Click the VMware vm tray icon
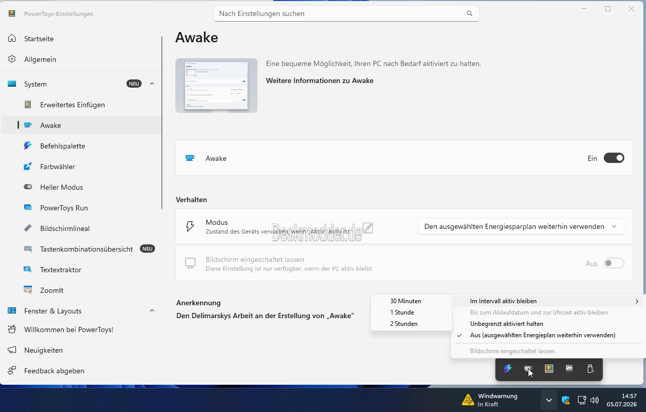 click(x=569, y=369)
